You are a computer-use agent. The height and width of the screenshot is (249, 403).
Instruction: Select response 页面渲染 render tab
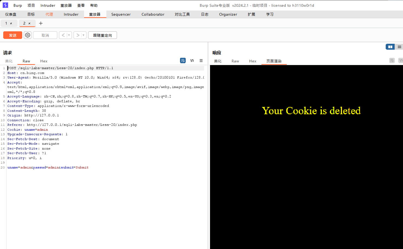[274, 61]
